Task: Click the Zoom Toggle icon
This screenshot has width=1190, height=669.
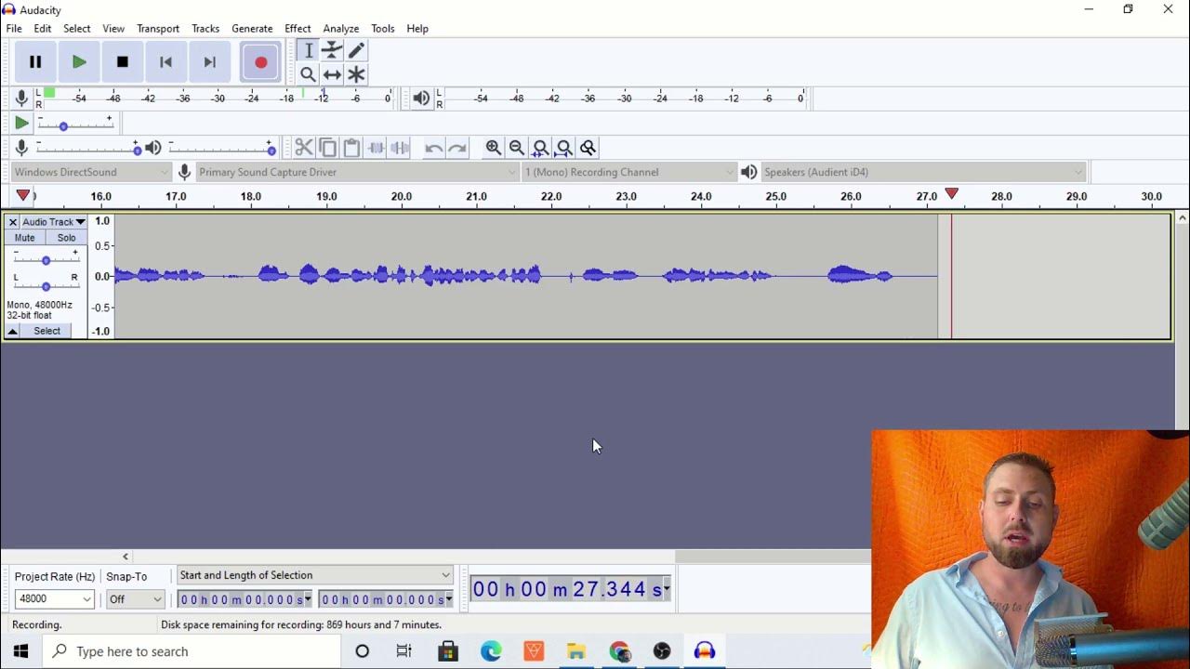Action: (x=588, y=148)
